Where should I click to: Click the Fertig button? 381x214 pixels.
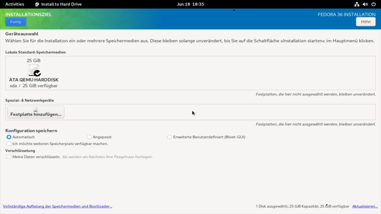(16, 22)
